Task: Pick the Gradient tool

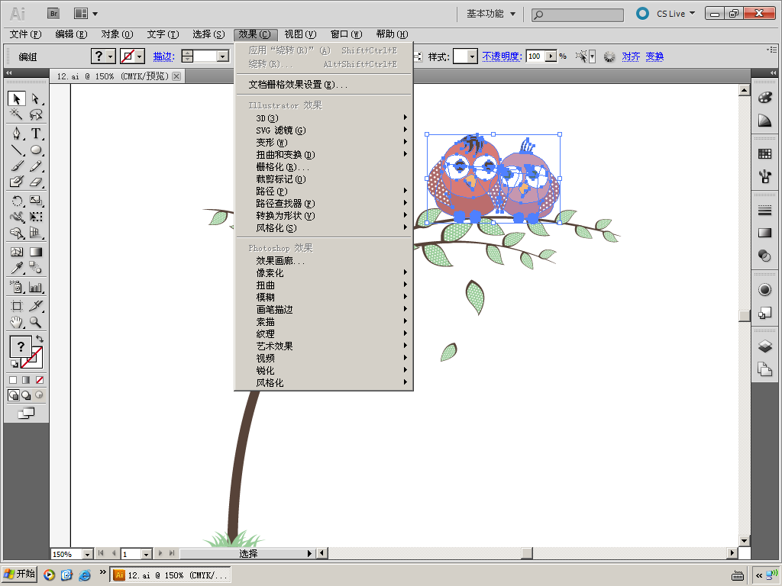Action: pos(35,252)
